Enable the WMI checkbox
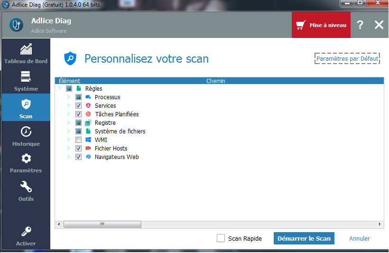Viewport: 389px width, 253px height. [x=78, y=140]
